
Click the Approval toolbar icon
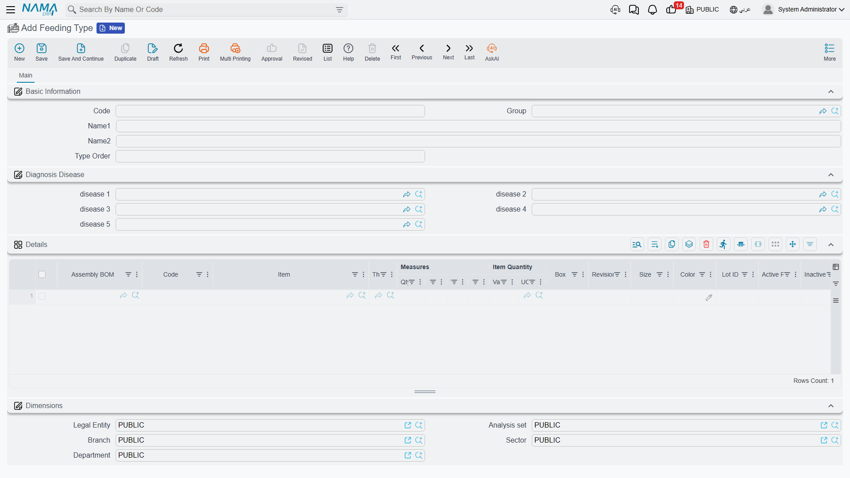pyautogui.click(x=272, y=52)
